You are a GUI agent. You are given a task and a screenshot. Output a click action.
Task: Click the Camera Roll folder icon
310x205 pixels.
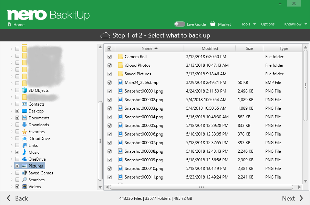coord(120,57)
